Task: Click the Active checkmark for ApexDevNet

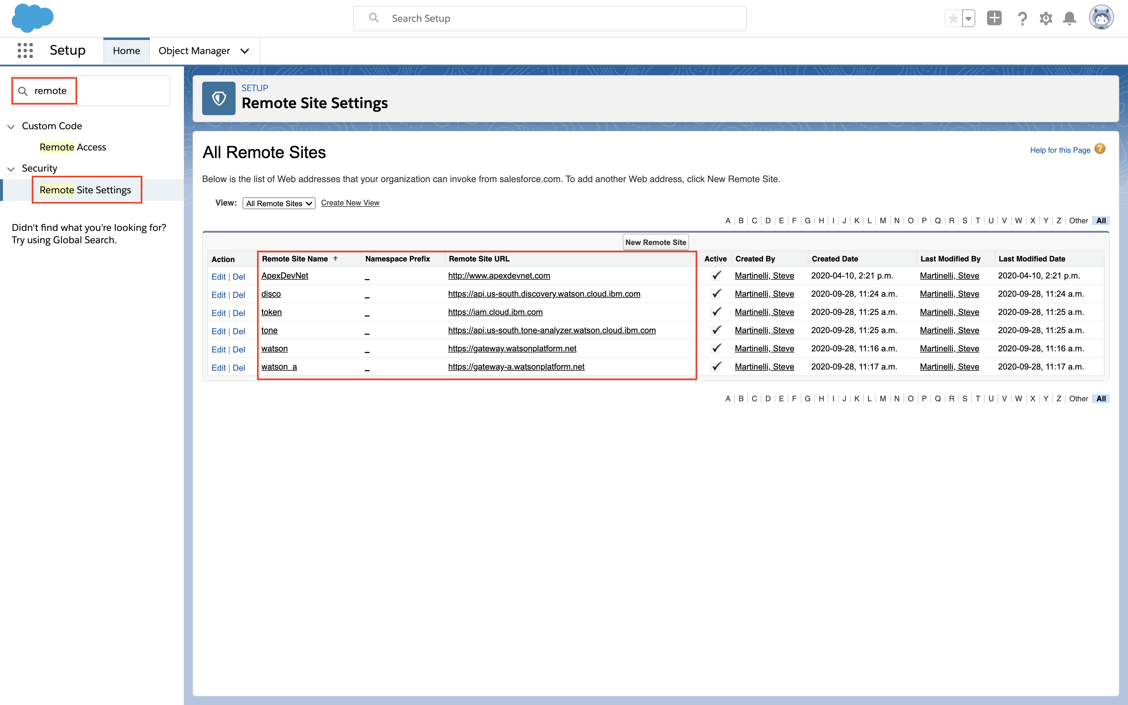Action: click(716, 276)
